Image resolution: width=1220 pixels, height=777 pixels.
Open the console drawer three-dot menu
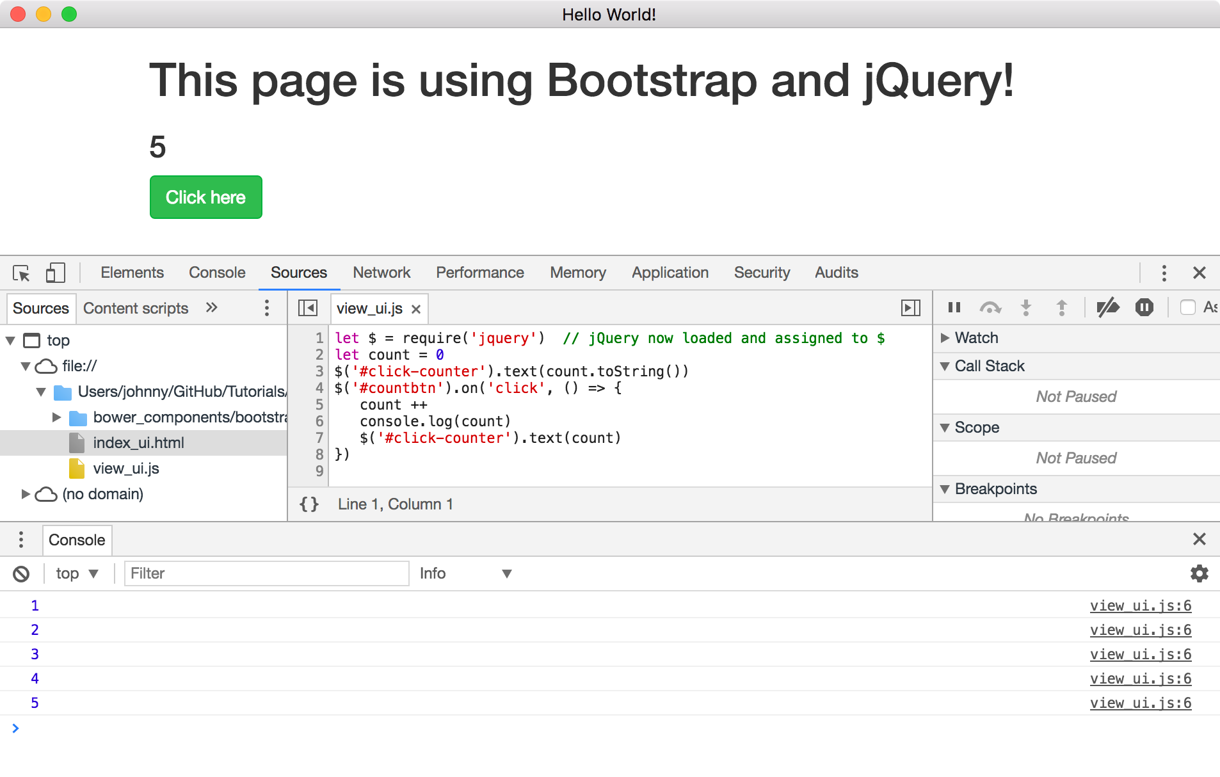coord(21,540)
